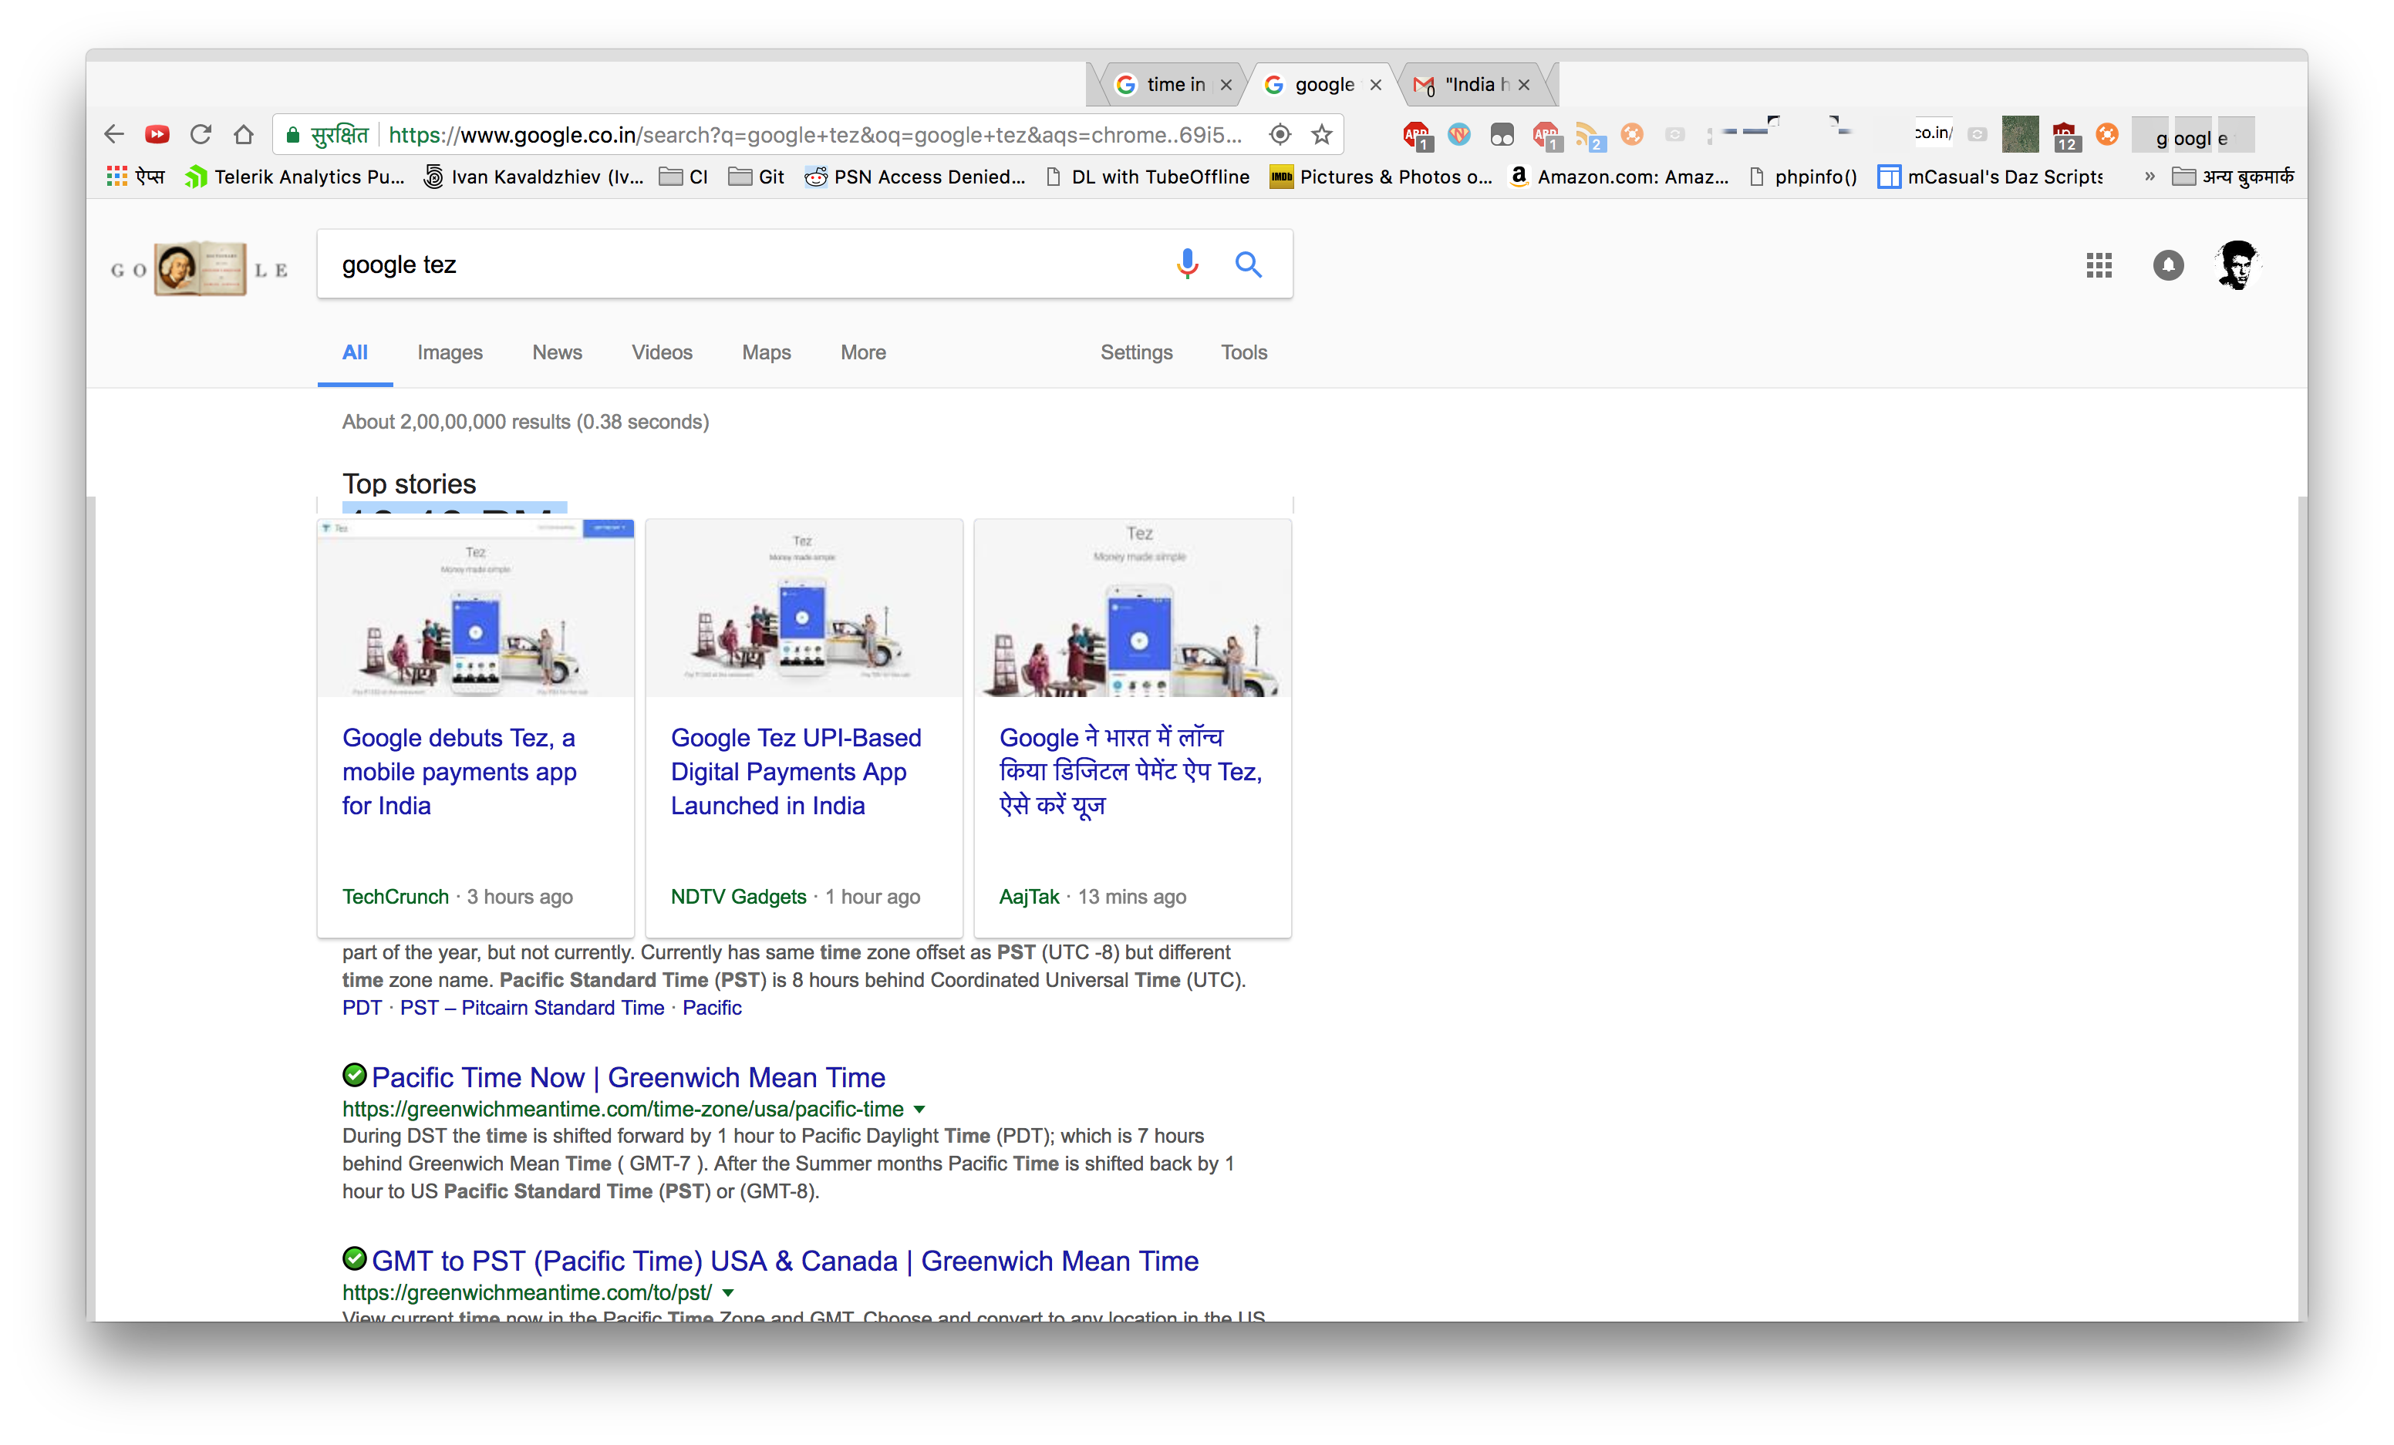Screen dimensions: 2394x1445
Task: Switch to Images results
Action: 450,352
